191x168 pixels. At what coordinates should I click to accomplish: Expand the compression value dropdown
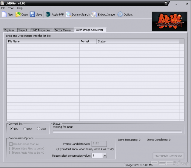click(104, 155)
